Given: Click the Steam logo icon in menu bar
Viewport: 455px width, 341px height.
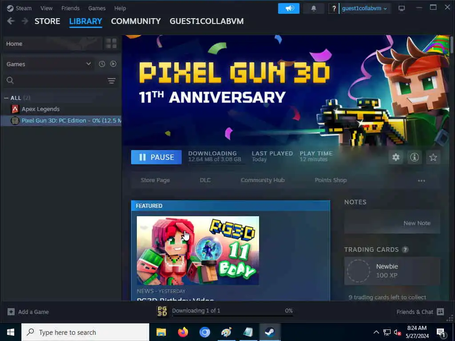Looking at the screenshot, I should [x=10, y=8].
